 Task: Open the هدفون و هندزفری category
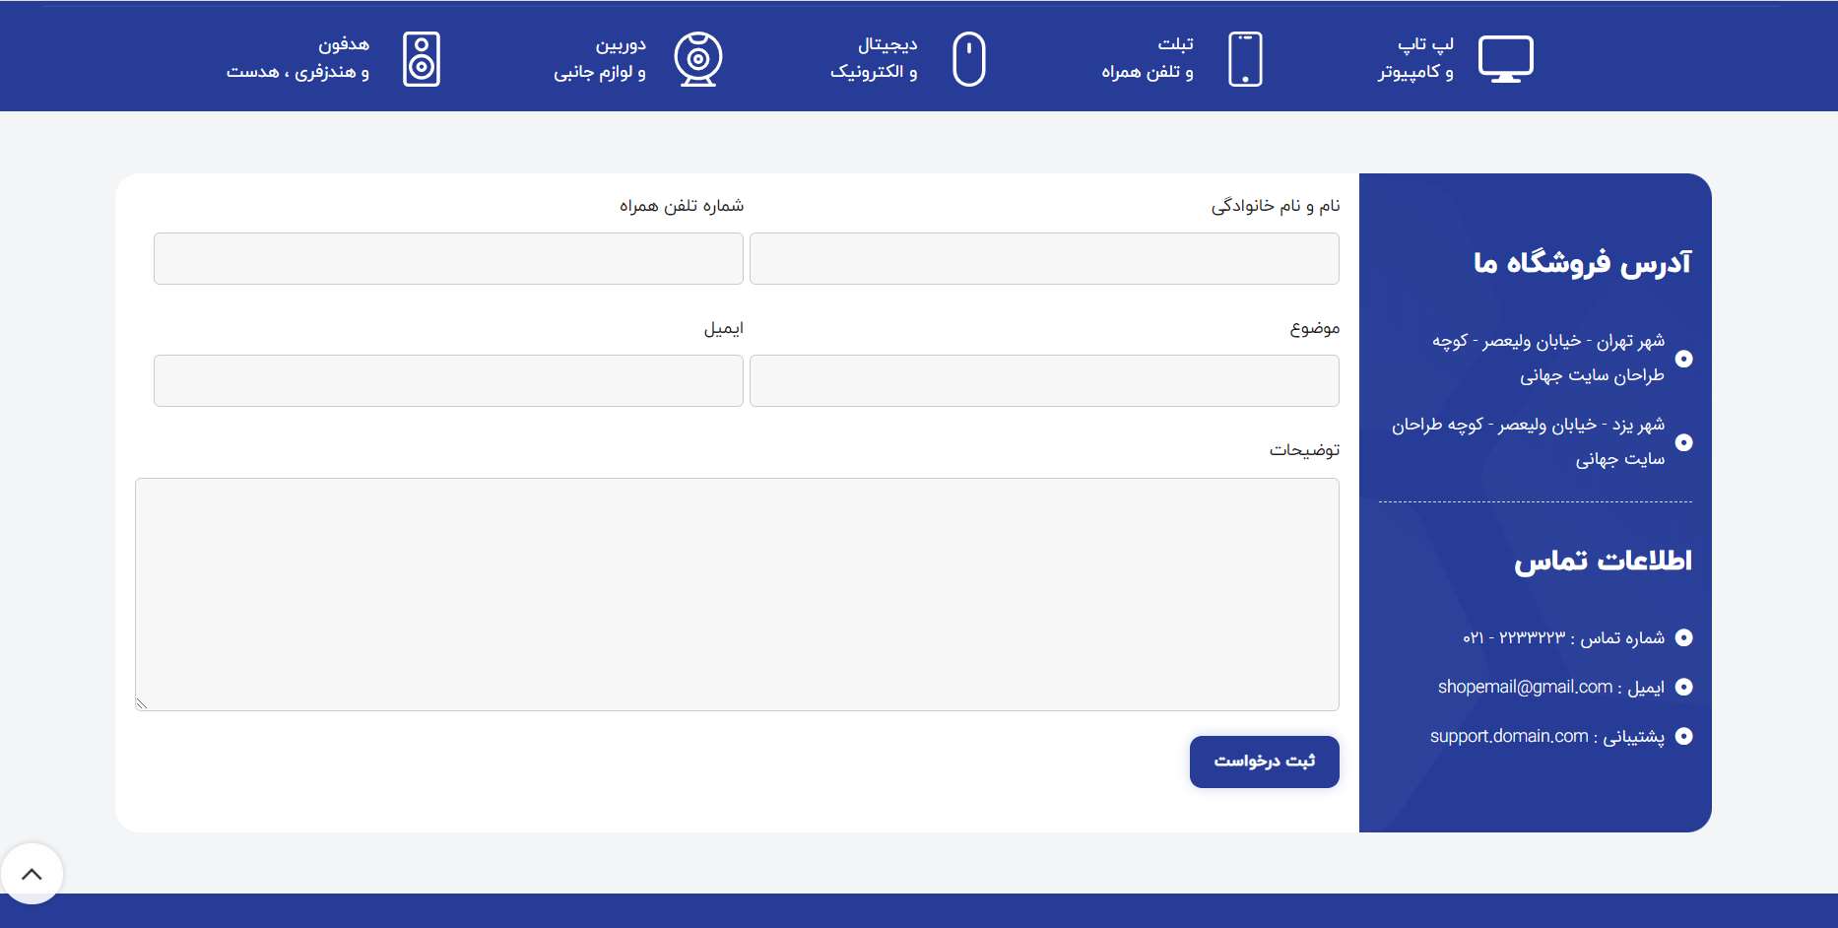click(297, 58)
